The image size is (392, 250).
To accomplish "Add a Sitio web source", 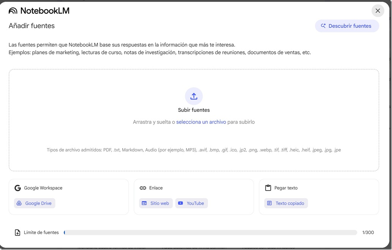I will [156, 203].
